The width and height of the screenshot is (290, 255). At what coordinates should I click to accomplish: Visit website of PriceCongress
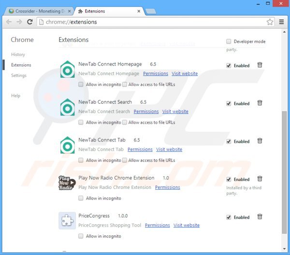(x=187, y=225)
